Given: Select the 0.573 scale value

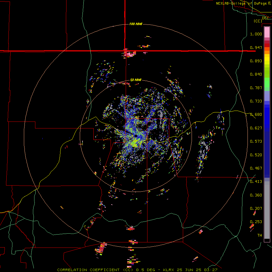Looking at the screenshot, I should [x=256, y=141].
